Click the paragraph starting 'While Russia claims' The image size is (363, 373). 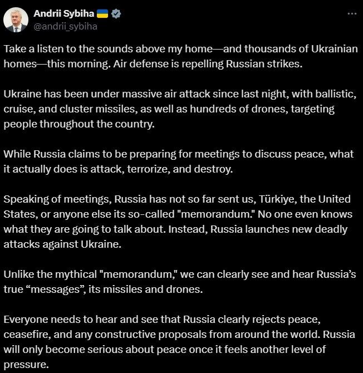(179, 161)
